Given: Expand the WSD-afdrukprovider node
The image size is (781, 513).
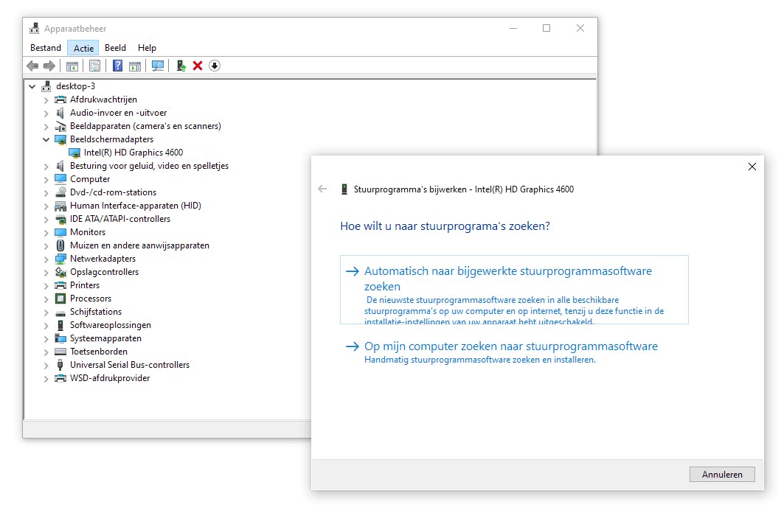Looking at the screenshot, I should 46,379.
